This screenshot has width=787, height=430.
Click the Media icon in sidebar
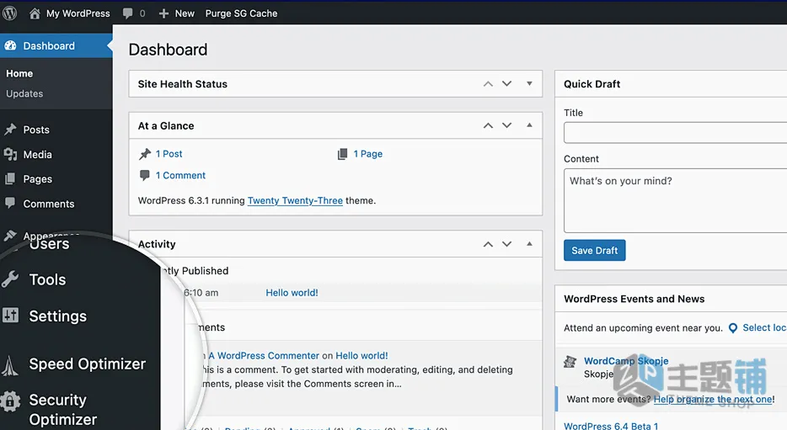click(11, 154)
